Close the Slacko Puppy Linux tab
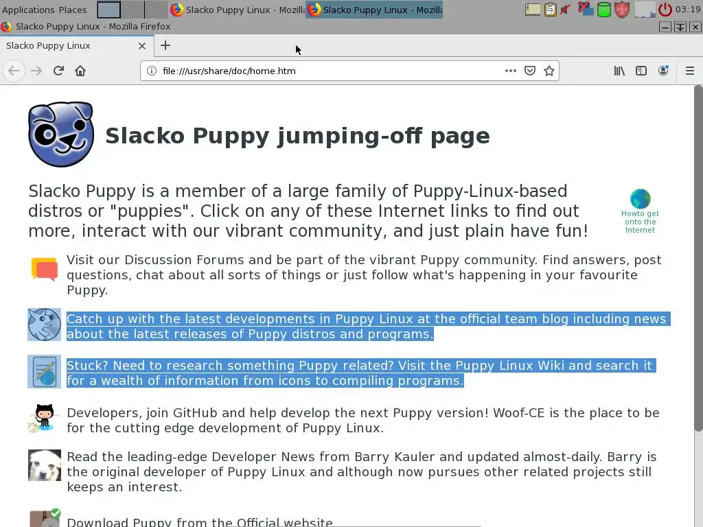 pyautogui.click(x=141, y=46)
